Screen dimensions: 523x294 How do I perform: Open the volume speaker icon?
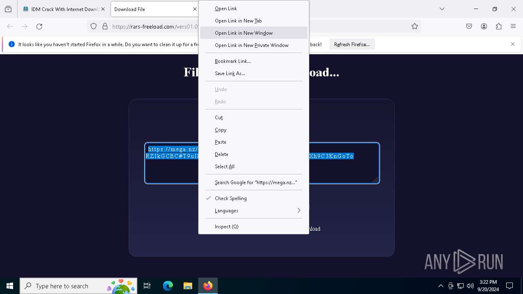pos(470,286)
